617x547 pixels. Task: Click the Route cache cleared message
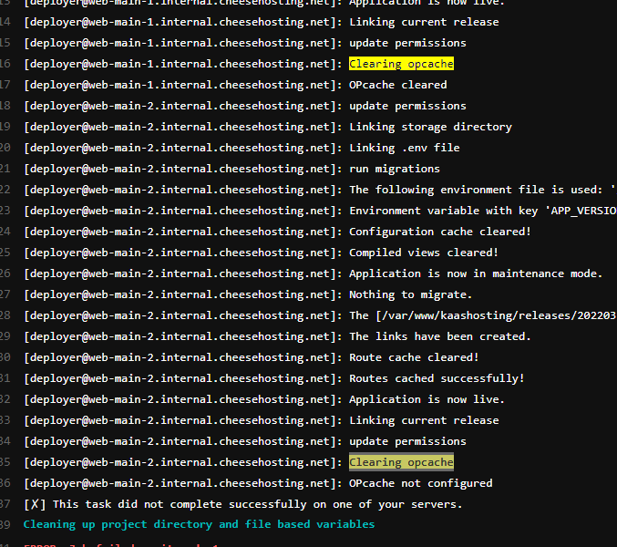(x=414, y=357)
